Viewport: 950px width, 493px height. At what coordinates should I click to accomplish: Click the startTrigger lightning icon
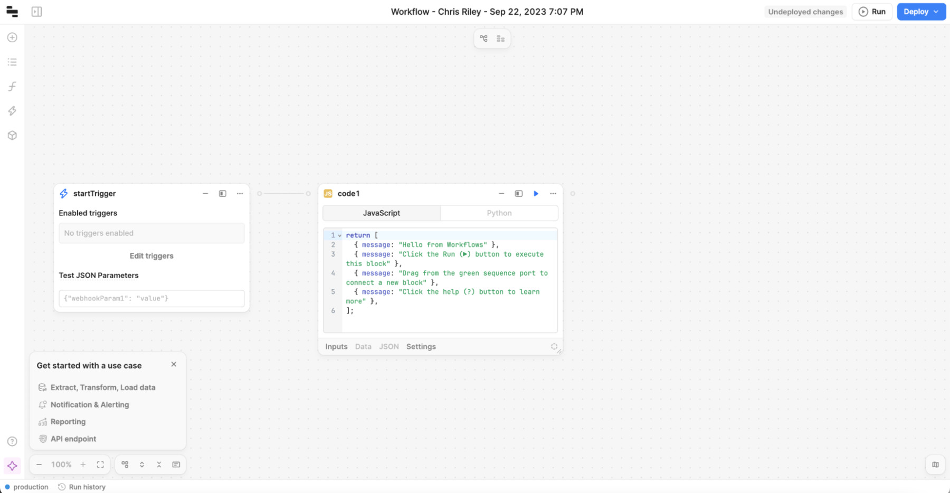coord(64,194)
